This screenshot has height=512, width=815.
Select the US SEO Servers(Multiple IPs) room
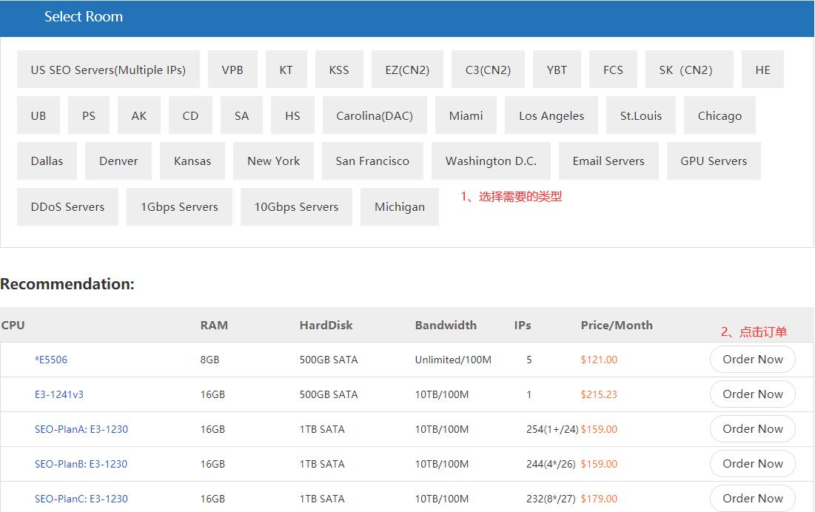pos(108,70)
